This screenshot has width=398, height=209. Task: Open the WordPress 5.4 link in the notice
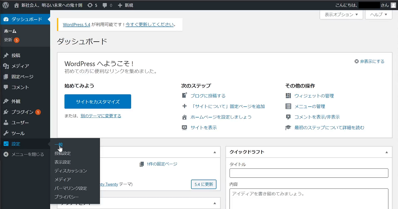pos(76,25)
